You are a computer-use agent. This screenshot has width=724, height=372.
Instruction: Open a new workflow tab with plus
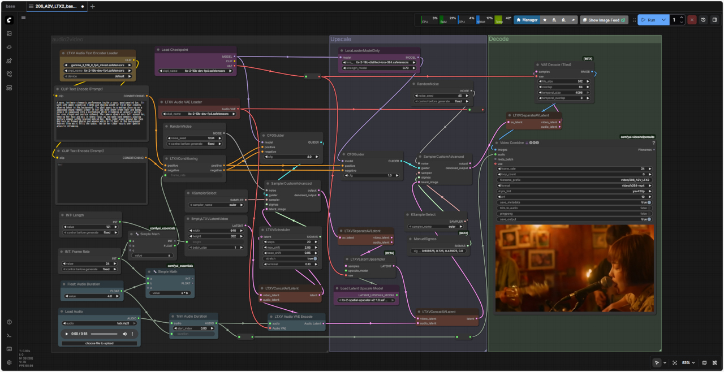(93, 7)
